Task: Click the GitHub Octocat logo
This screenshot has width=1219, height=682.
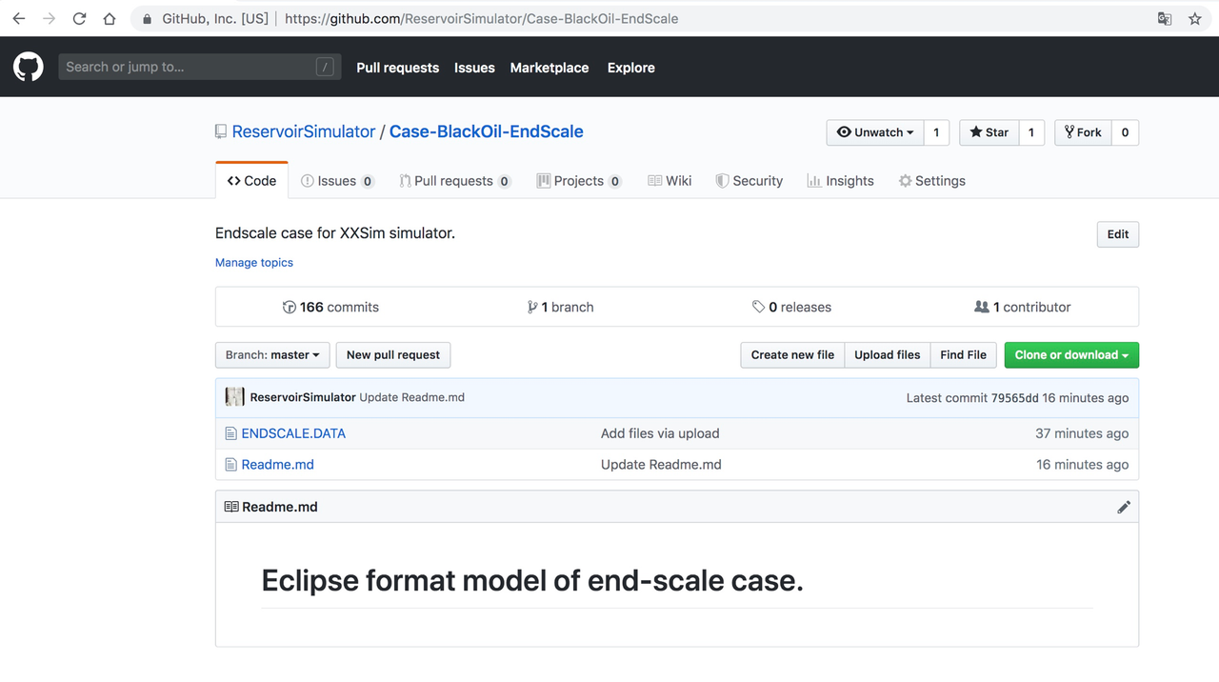Action: [x=29, y=67]
